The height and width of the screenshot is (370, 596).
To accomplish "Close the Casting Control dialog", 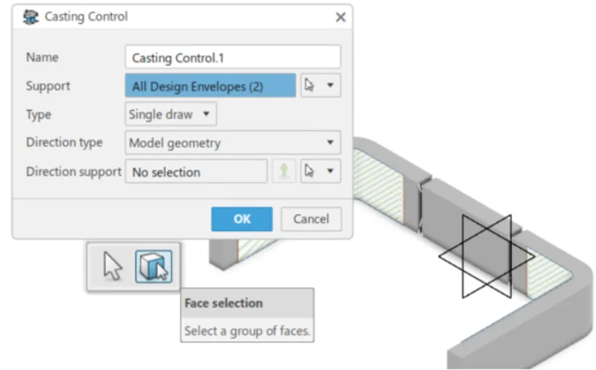I will (340, 18).
